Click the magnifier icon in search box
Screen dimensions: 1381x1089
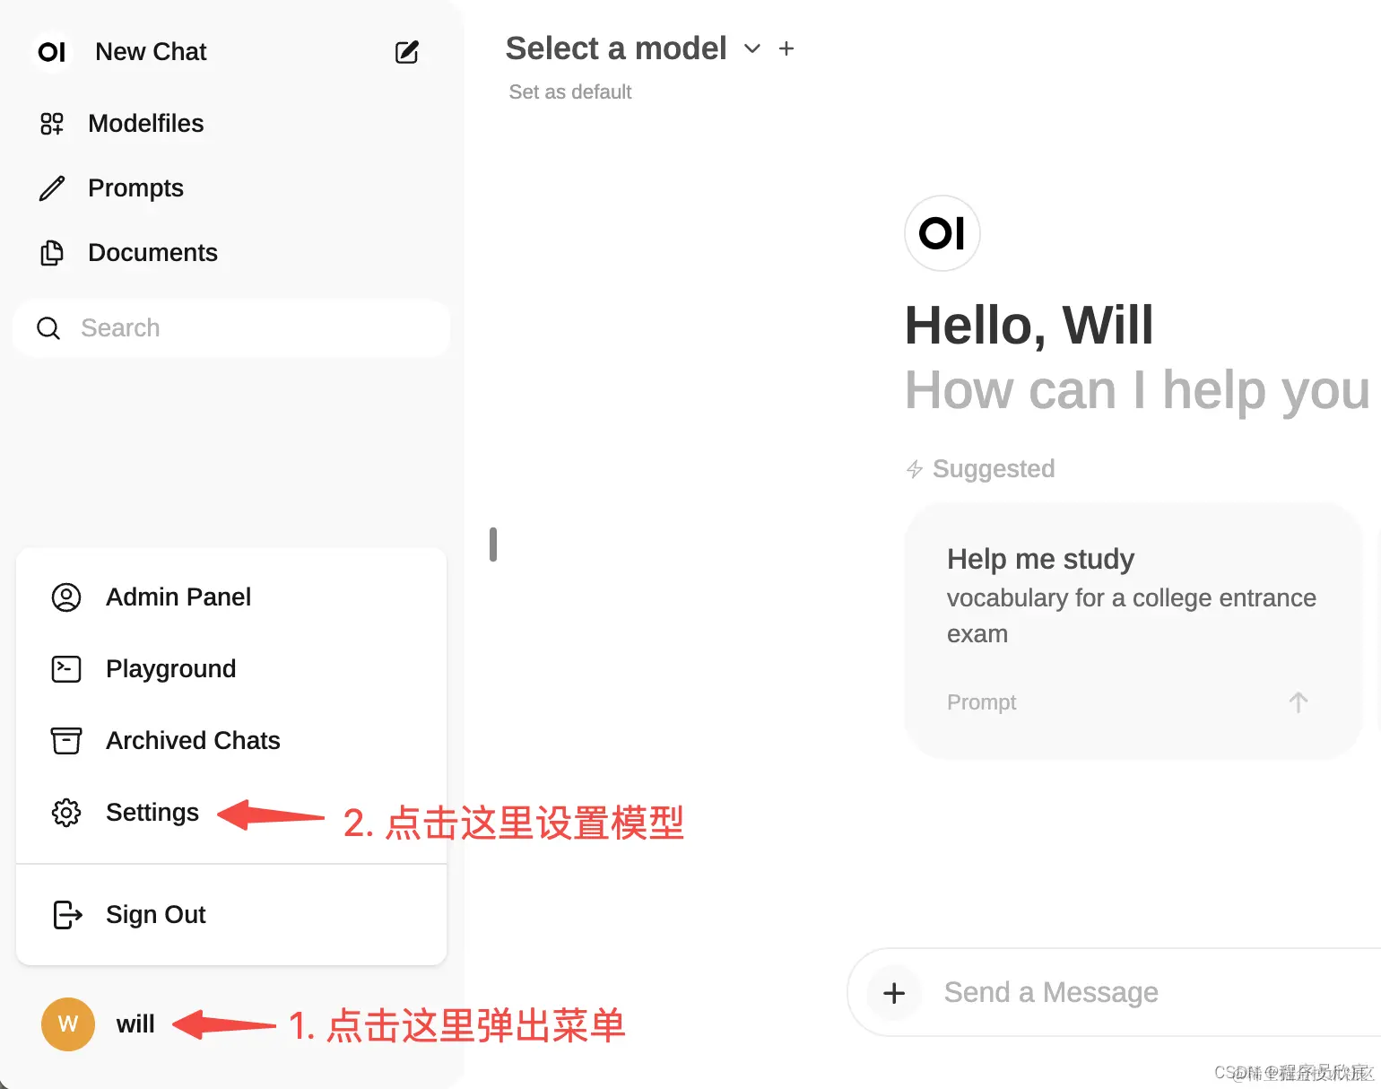[48, 328]
